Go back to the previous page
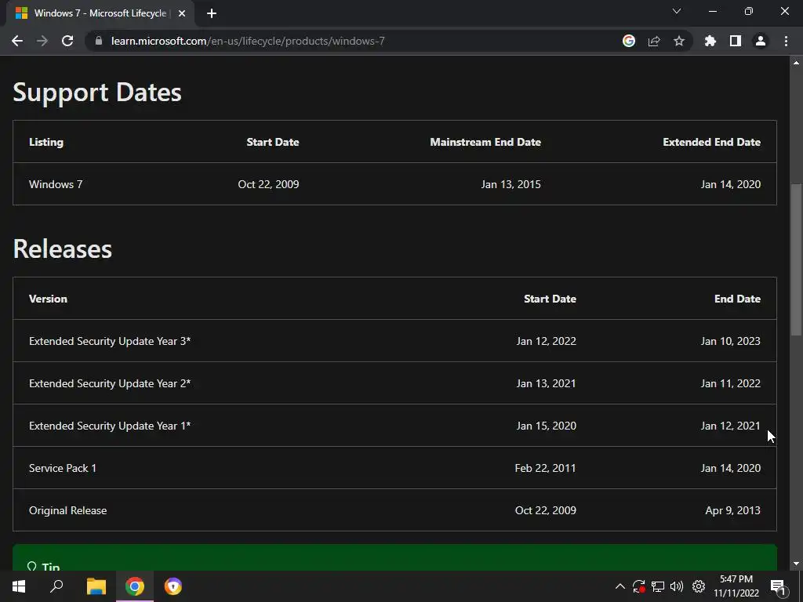The height and width of the screenshot is (602, 803). (x=17, y=41)
